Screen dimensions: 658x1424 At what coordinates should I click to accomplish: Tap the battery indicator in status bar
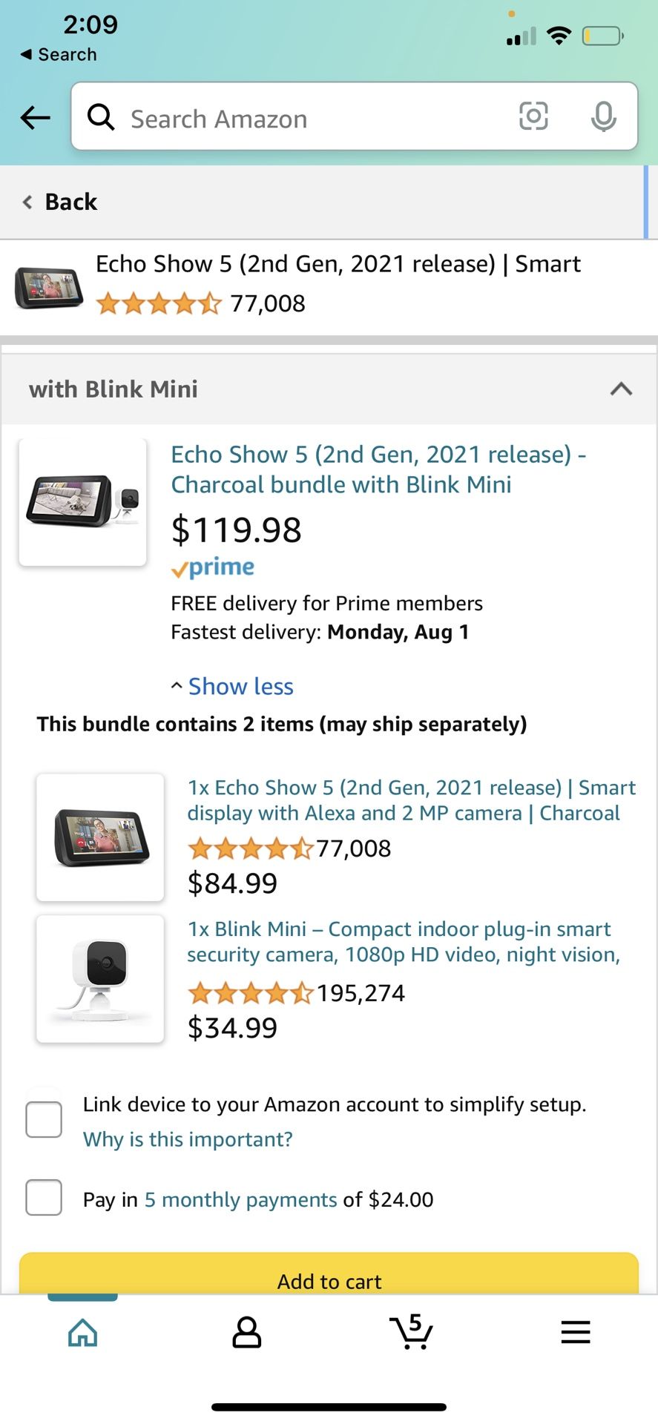(602, 35)
